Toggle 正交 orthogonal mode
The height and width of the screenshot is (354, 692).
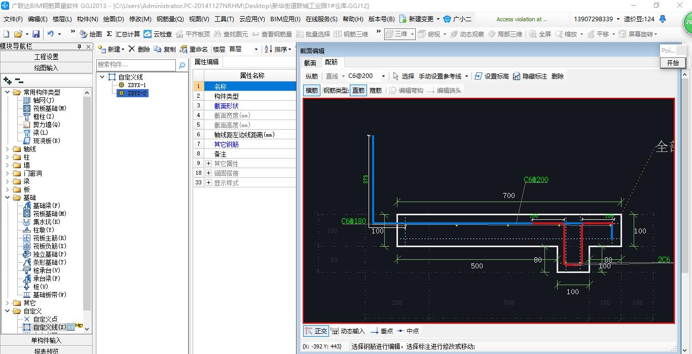click(316, 331)
